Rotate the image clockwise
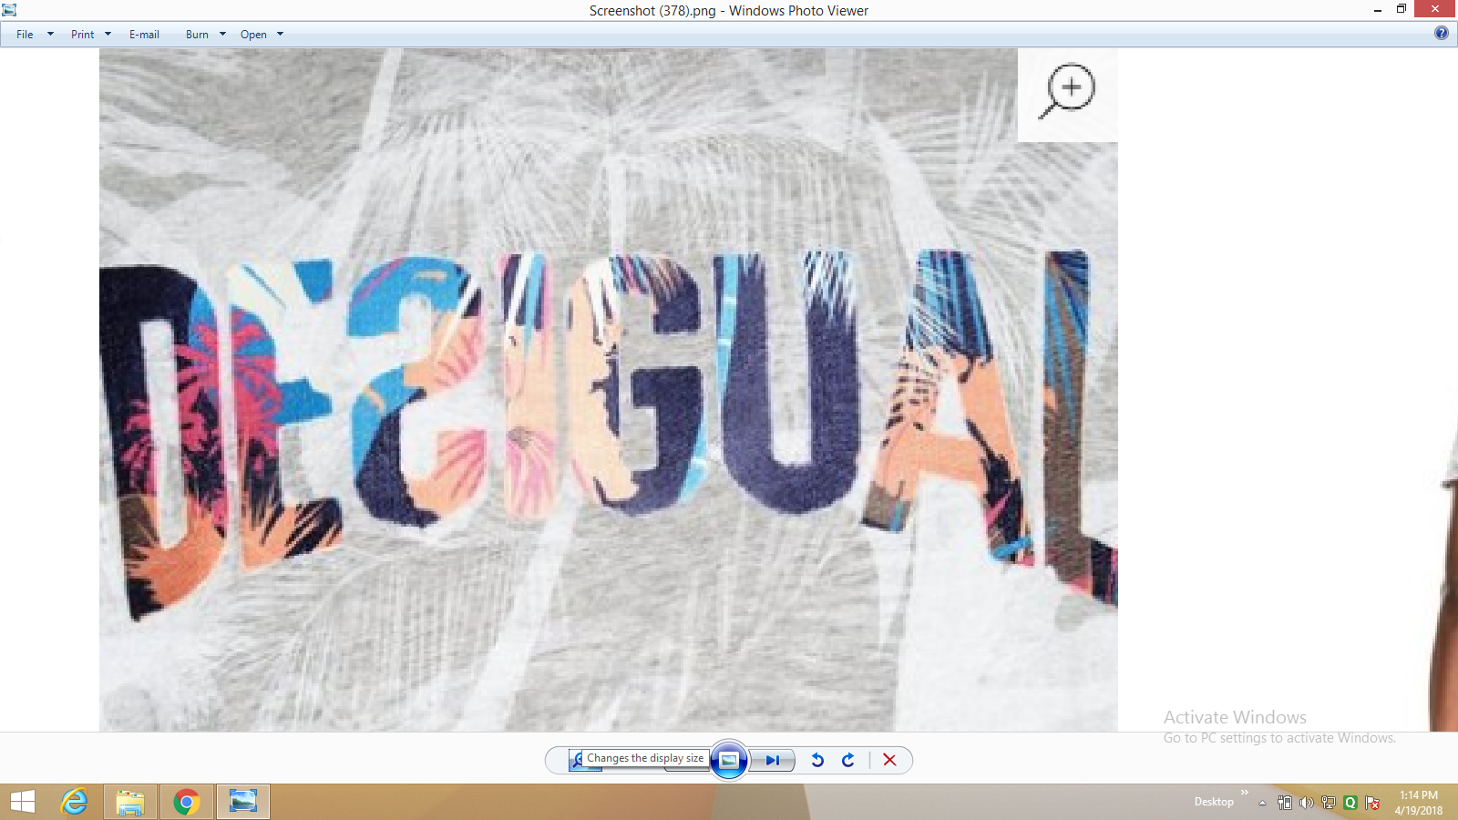1458x820 pixels. click(x=848, y=760)
